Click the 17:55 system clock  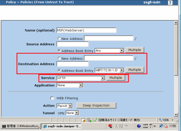point(173,126)
